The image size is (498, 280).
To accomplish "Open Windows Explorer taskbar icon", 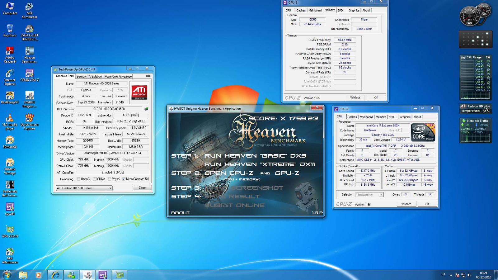I will click(x=23, y=275).
